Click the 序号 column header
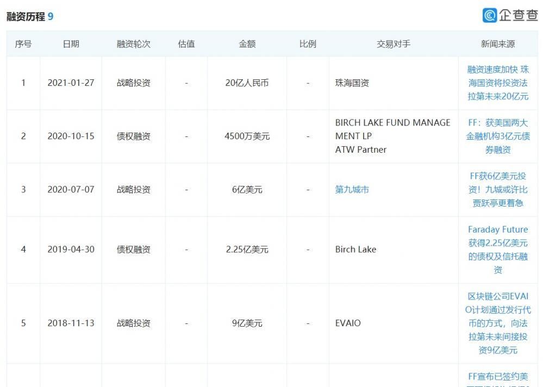The width and height of the screenshot is (543, 387). (23, 44)
